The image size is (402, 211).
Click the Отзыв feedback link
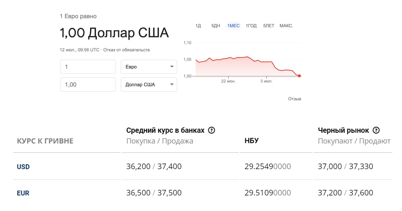(295, 99)
